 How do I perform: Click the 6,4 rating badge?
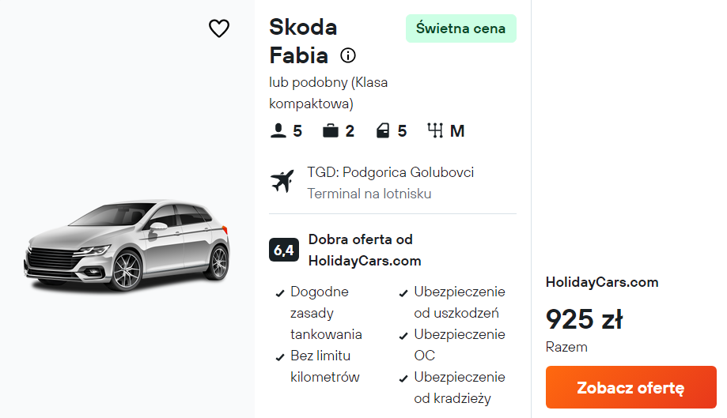(283, 250)
